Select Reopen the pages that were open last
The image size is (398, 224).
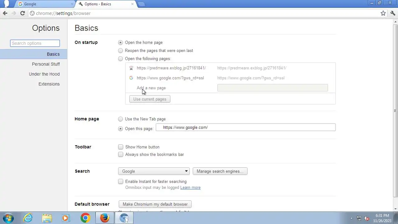121,50
